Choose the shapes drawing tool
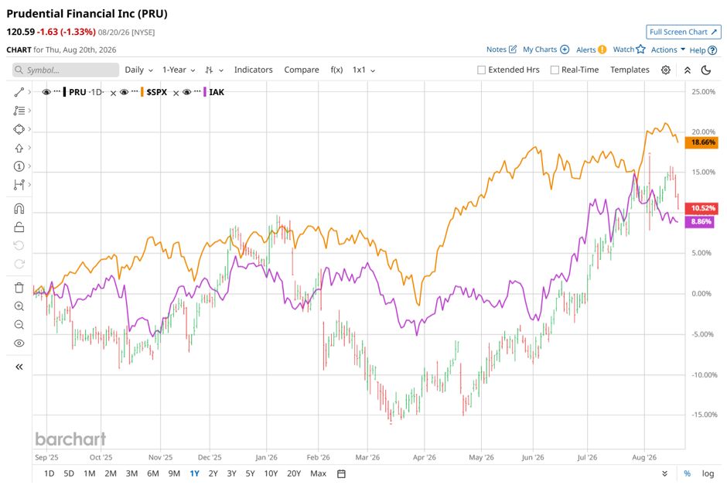Screen dimensions: 727x485 (19, 129)
